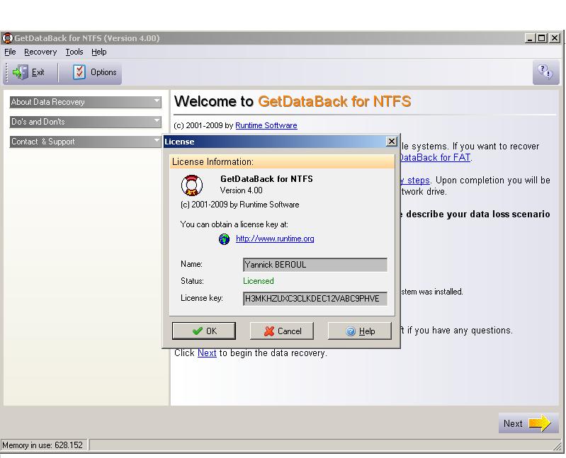This screenshot has width=566, height=458.
Task: Click the Help button in License dialog
Action: coord(360,331)
